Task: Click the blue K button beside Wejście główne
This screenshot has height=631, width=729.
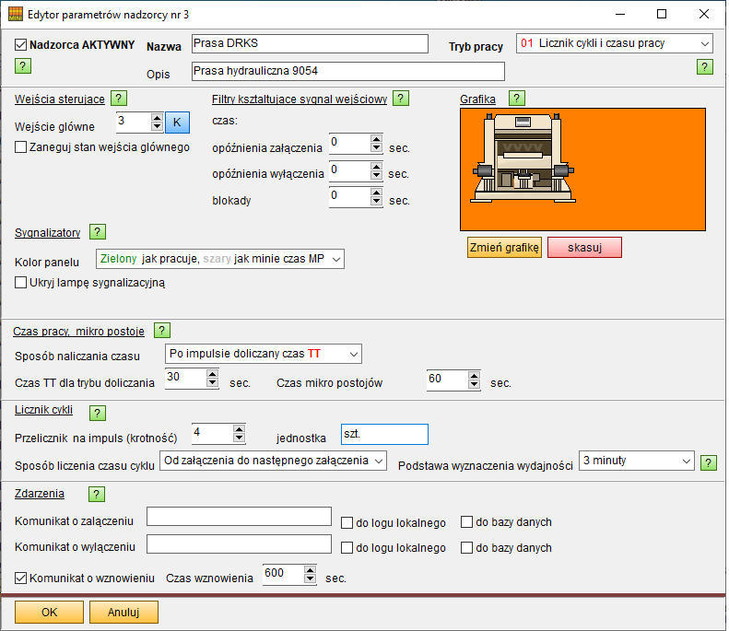Action: (x=177, y=123)
